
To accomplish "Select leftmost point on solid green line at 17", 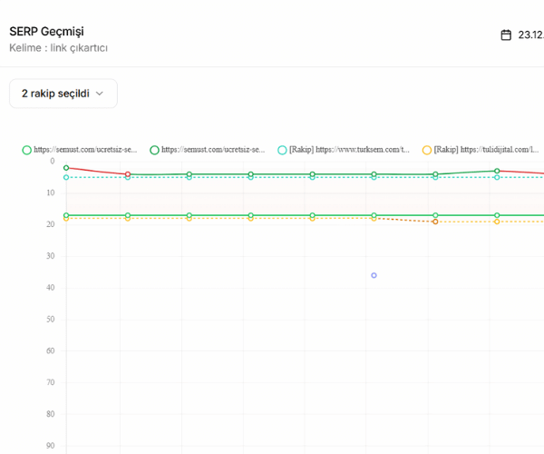I will click(66, 215).
